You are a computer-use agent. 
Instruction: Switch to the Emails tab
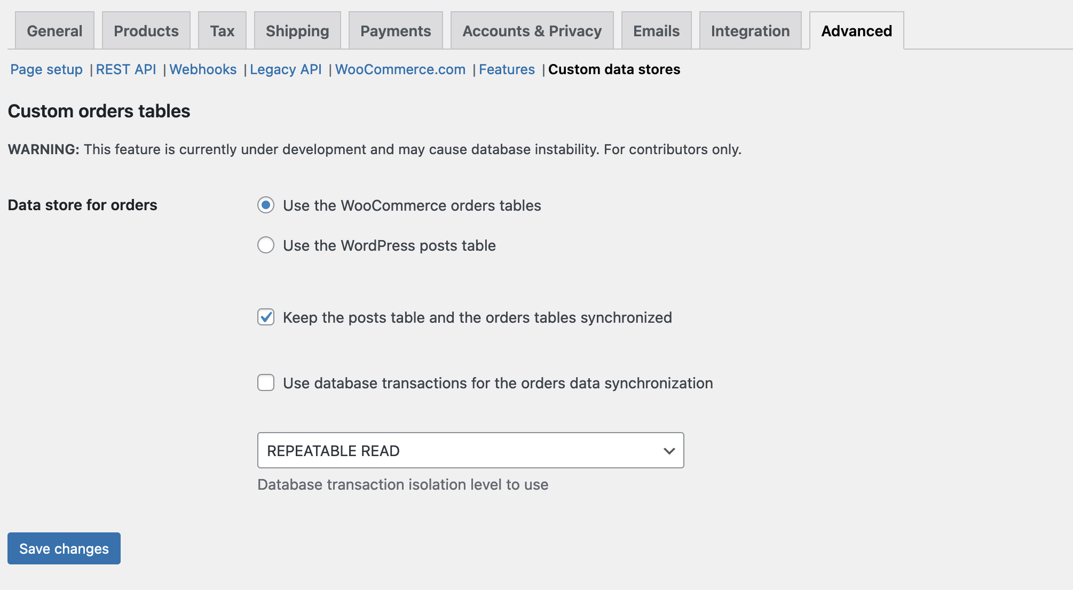[656, 30]
